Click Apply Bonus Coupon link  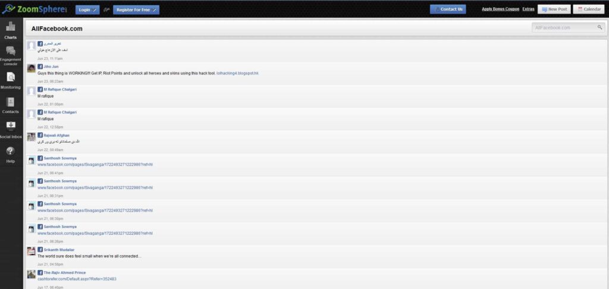tap(500, 9)
